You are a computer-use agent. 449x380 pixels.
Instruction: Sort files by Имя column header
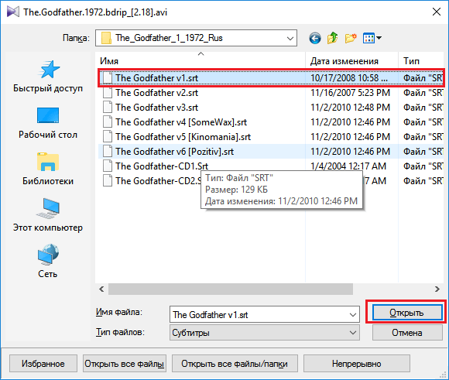(201, 61)
